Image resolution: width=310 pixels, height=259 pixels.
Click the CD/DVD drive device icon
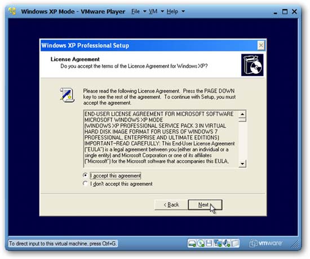[201, 243]
